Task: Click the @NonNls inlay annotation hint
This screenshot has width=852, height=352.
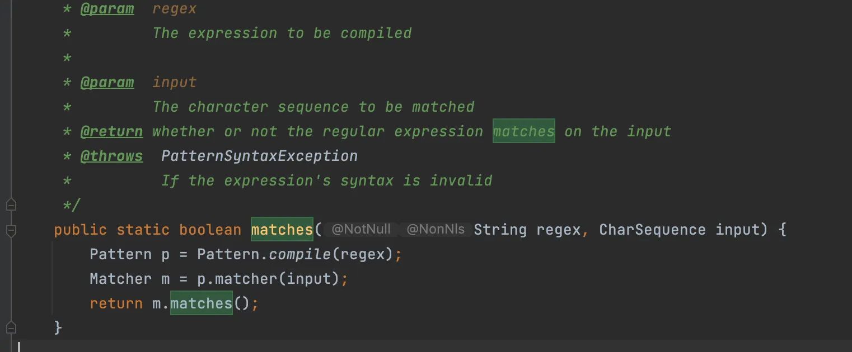Action: [436, 230]
